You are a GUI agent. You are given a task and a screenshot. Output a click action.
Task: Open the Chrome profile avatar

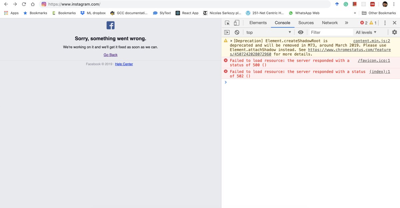tap(385, 4)
